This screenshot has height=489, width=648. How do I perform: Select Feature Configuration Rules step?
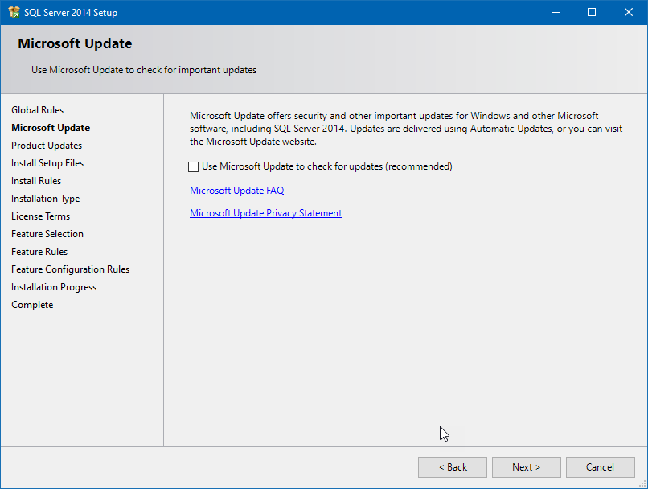(70, 269)
